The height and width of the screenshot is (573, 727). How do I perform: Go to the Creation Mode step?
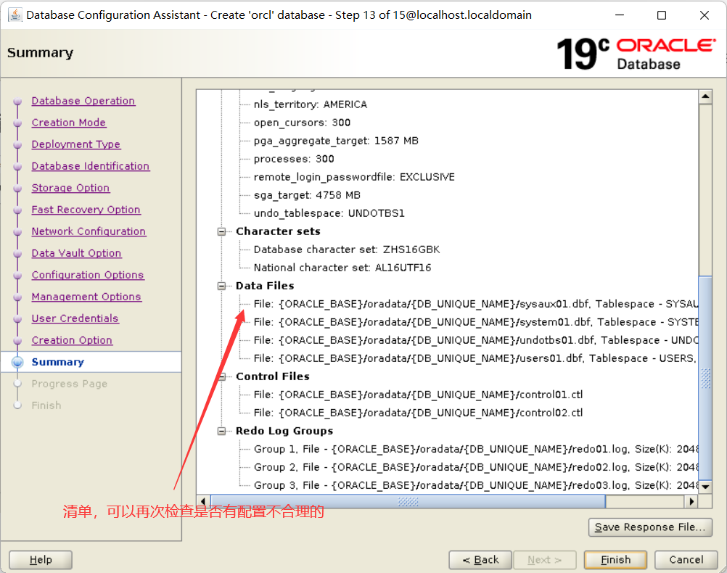pyautogui.click(x=69, y=123)
